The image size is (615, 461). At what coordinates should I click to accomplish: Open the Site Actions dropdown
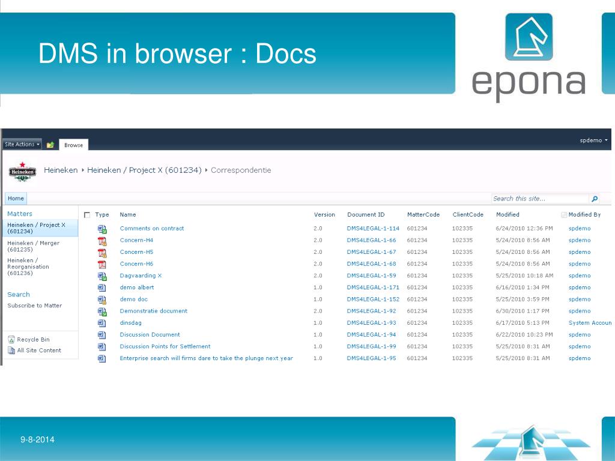pyautogui.click(x=22, y=144)
